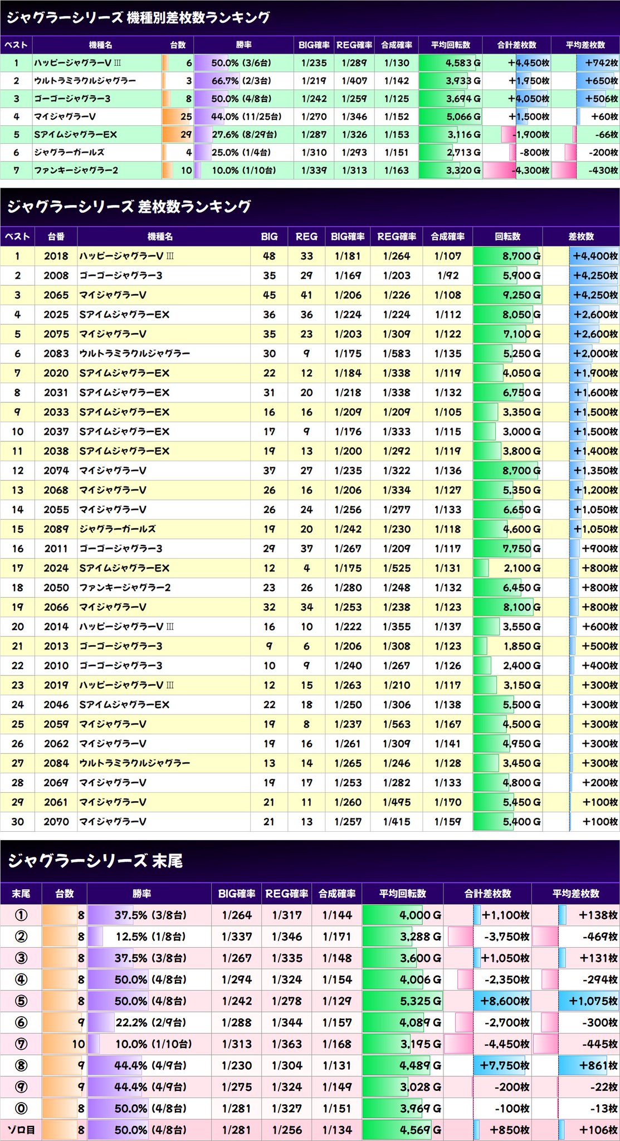Click ウルトラミラクルジャグラー in machine 2084 row
This screenshot has width=620, height=1141.
click(x=134, y=763)
